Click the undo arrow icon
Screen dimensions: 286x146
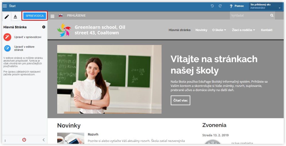212,6
